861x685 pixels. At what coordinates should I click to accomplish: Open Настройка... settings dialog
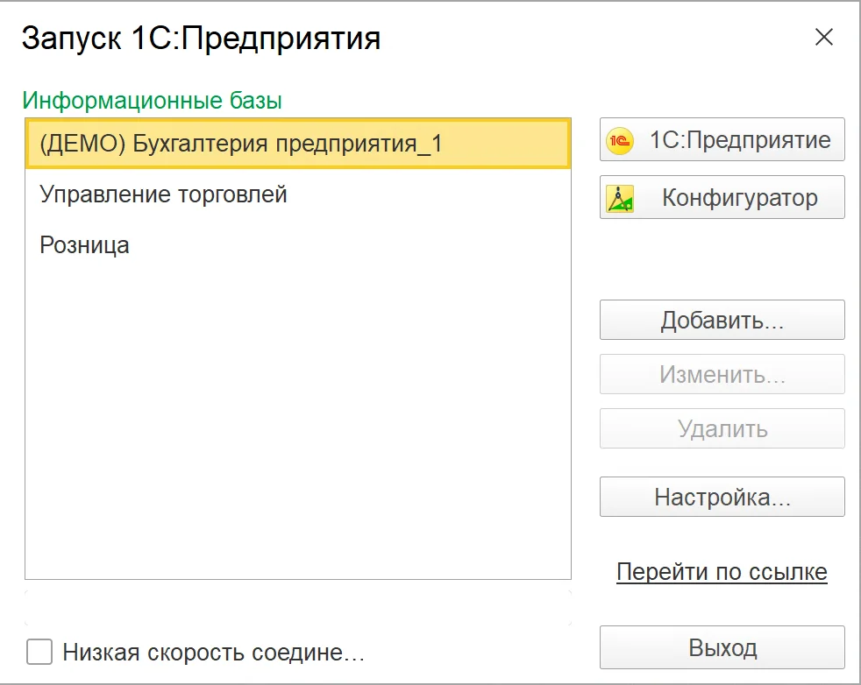722,497
